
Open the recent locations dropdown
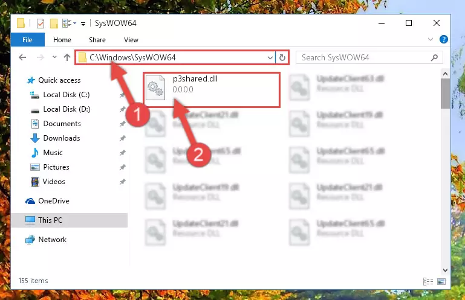tap(54, 57)
